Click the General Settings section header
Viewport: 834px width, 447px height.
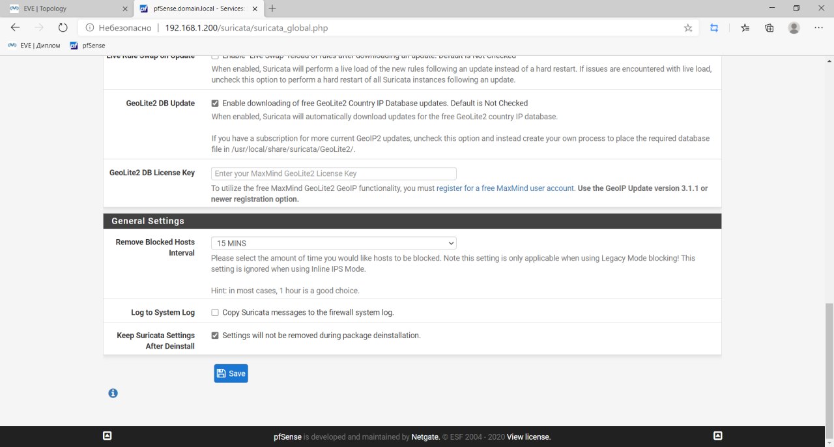[x=412, y=221]
